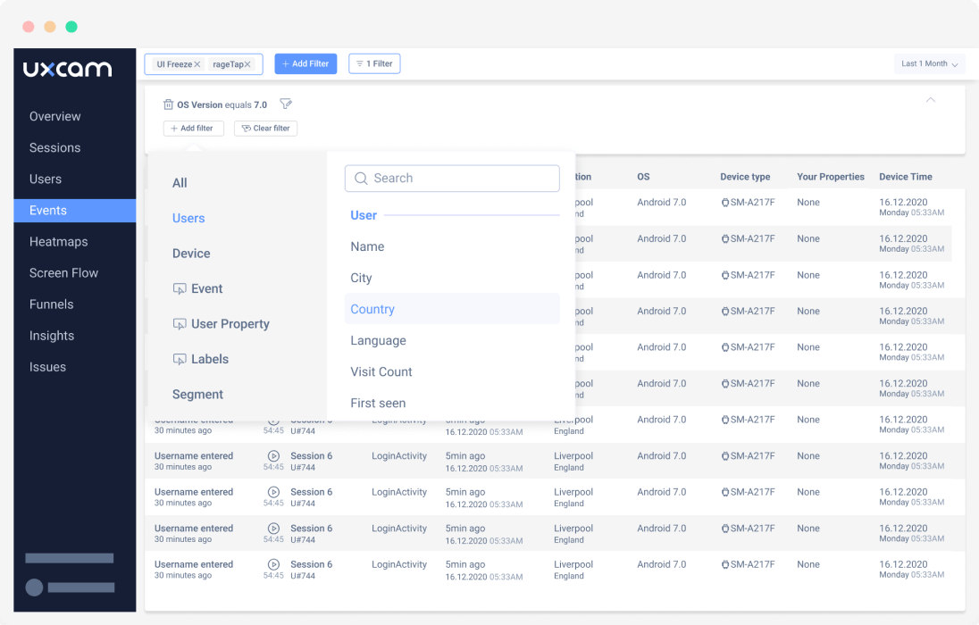The image size is (979, 625).
Task: Click the blue Add Filter button
Action: pyautogui.click(x=305, y=63)
